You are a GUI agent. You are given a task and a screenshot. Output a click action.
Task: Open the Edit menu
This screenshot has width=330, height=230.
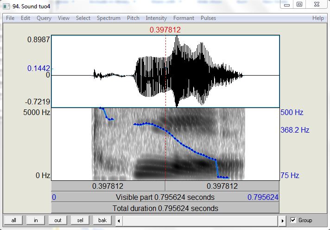(25, 18)
